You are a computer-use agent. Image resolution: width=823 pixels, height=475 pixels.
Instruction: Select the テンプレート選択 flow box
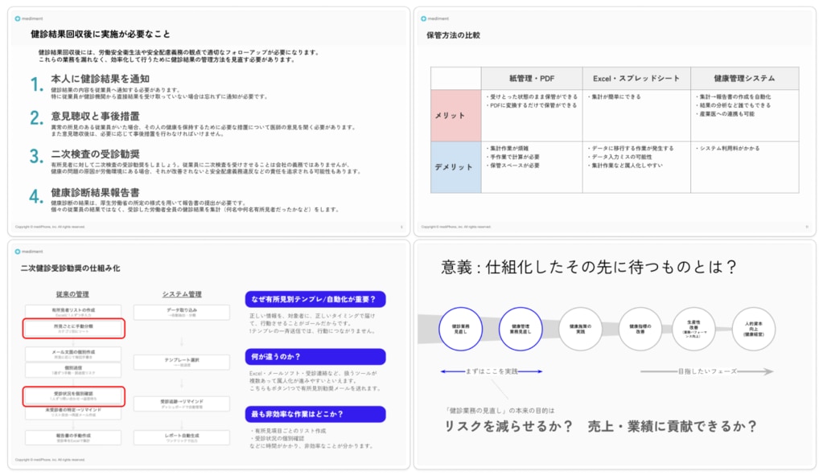tap(184, 362)
